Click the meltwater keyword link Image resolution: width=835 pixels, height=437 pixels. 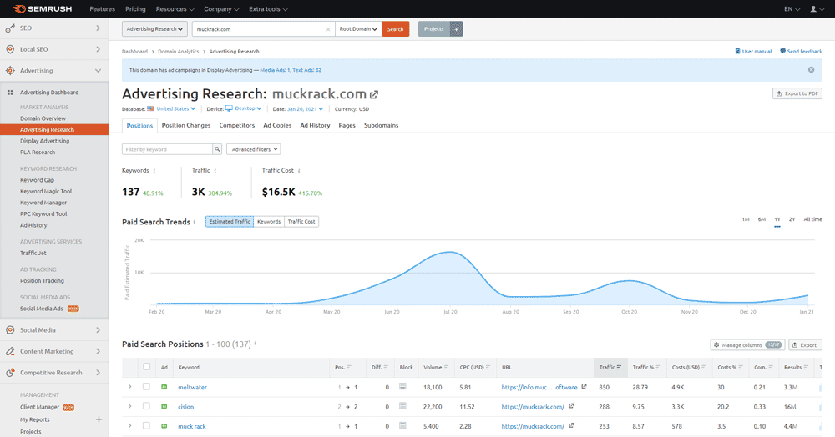pyautogui.click(x=192, y=388)
